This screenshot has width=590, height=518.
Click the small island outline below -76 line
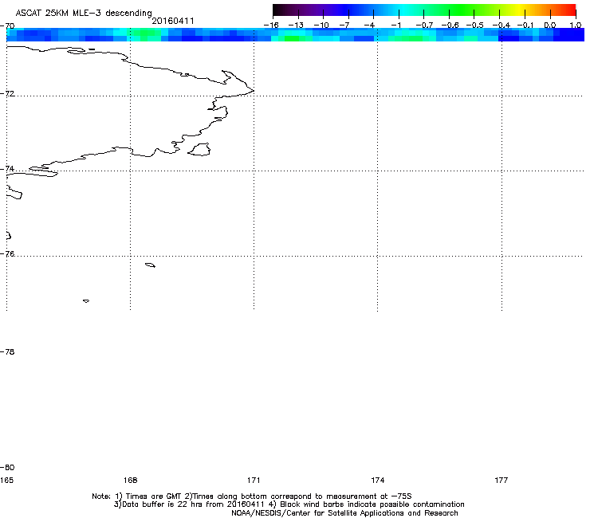click(x=150, y=265)
